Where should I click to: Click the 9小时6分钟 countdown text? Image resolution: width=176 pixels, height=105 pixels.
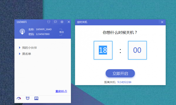pyautogui.click(x=124, y=82)
